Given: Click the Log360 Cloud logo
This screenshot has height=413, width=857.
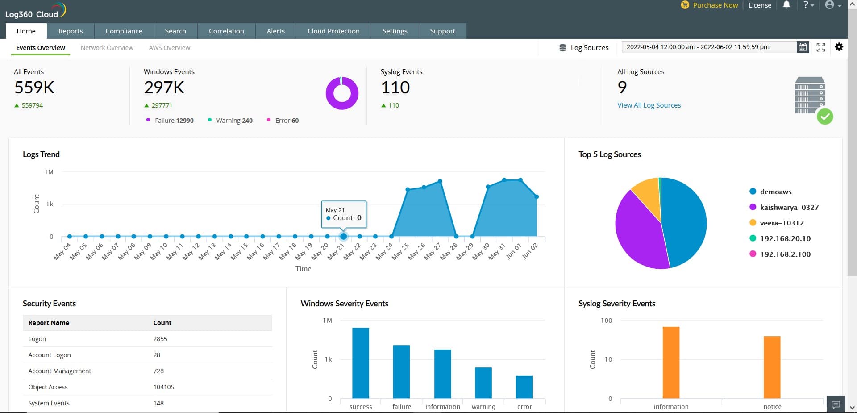Looking at the screenshot, I should click(36, 11).
